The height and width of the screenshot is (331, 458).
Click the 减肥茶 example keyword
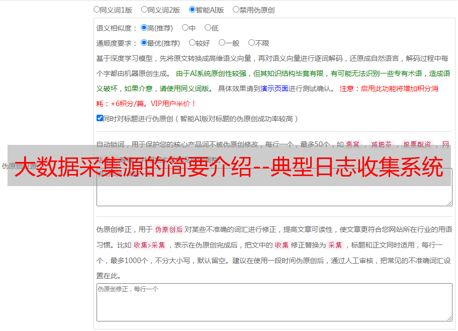[x=382, y=144]
